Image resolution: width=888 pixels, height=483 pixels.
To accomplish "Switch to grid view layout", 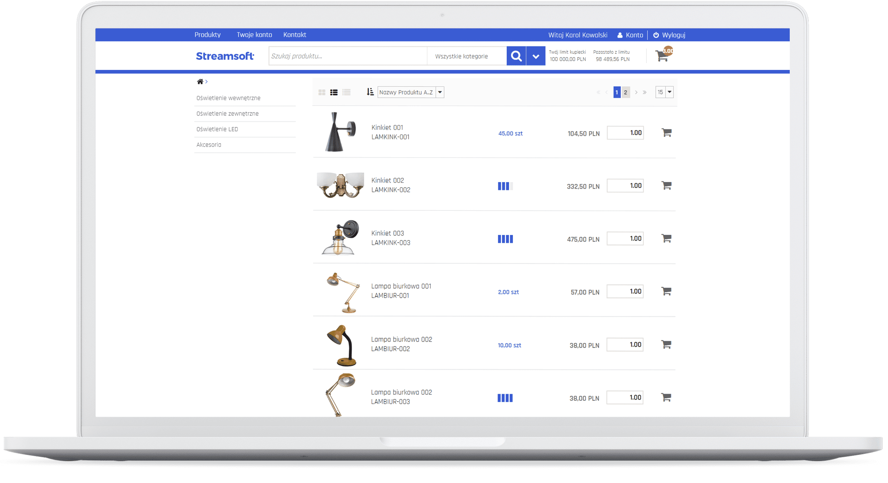I will point(321,92).
